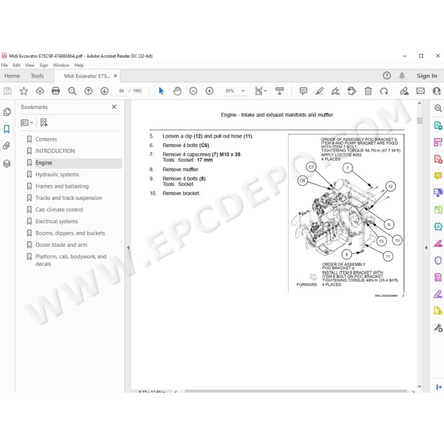Screen dimensions: 444x444
Task: Open the File menu
Action: (x=4, y=65)
